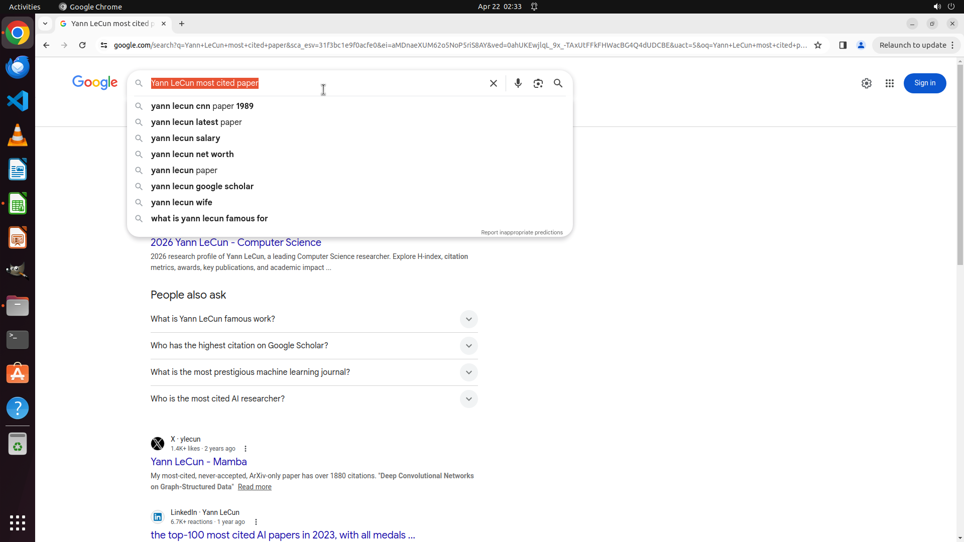Click Relaunch to update button
This screenshot has height=542, width=964.
pos(912,45)
